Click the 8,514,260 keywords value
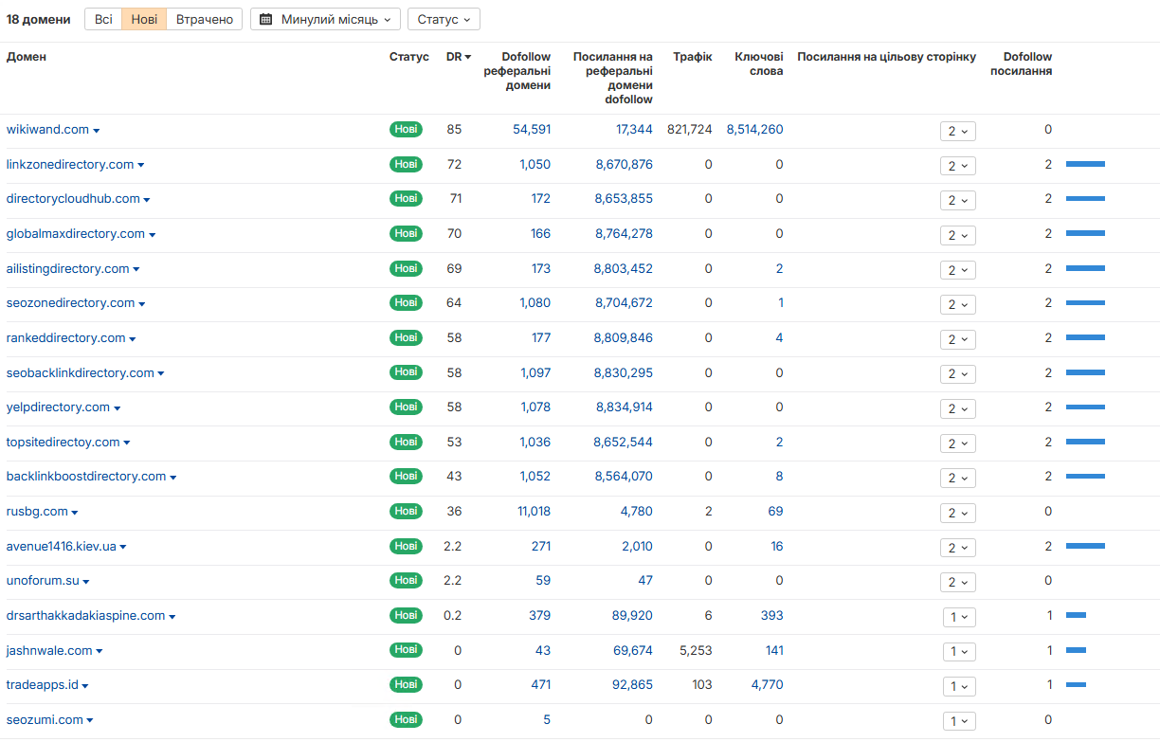 point(755,130)
